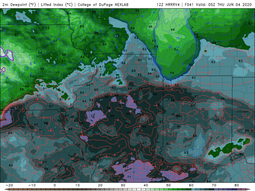Click the "F041" forecast hour label
Image resolution: width=255 pixels, height=191 pixels.
point(189,4)
